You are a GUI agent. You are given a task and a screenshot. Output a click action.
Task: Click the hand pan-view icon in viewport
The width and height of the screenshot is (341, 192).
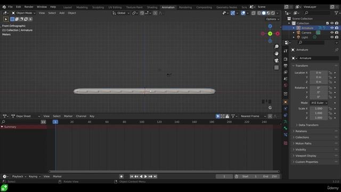point(277,53)
